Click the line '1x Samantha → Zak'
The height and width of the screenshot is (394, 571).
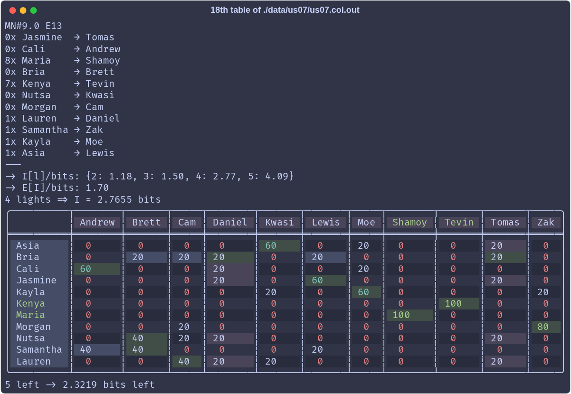tap(54, 130)
